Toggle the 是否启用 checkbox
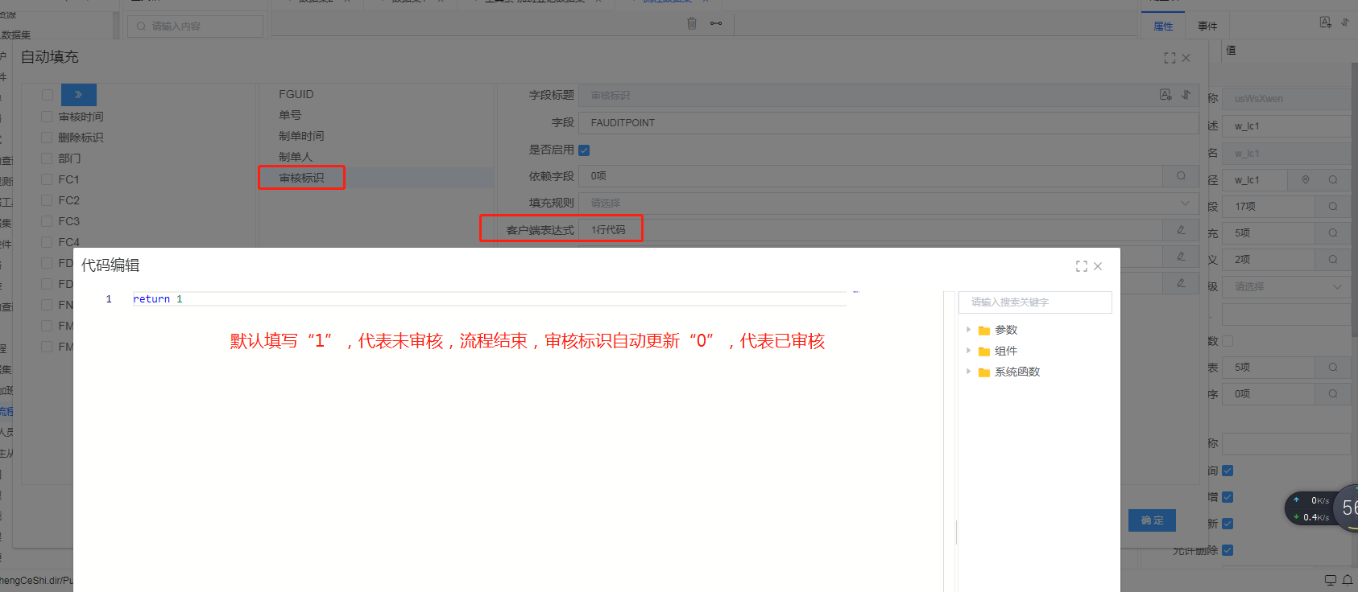This screenshot has width=1358, height=592. point(584,150)
